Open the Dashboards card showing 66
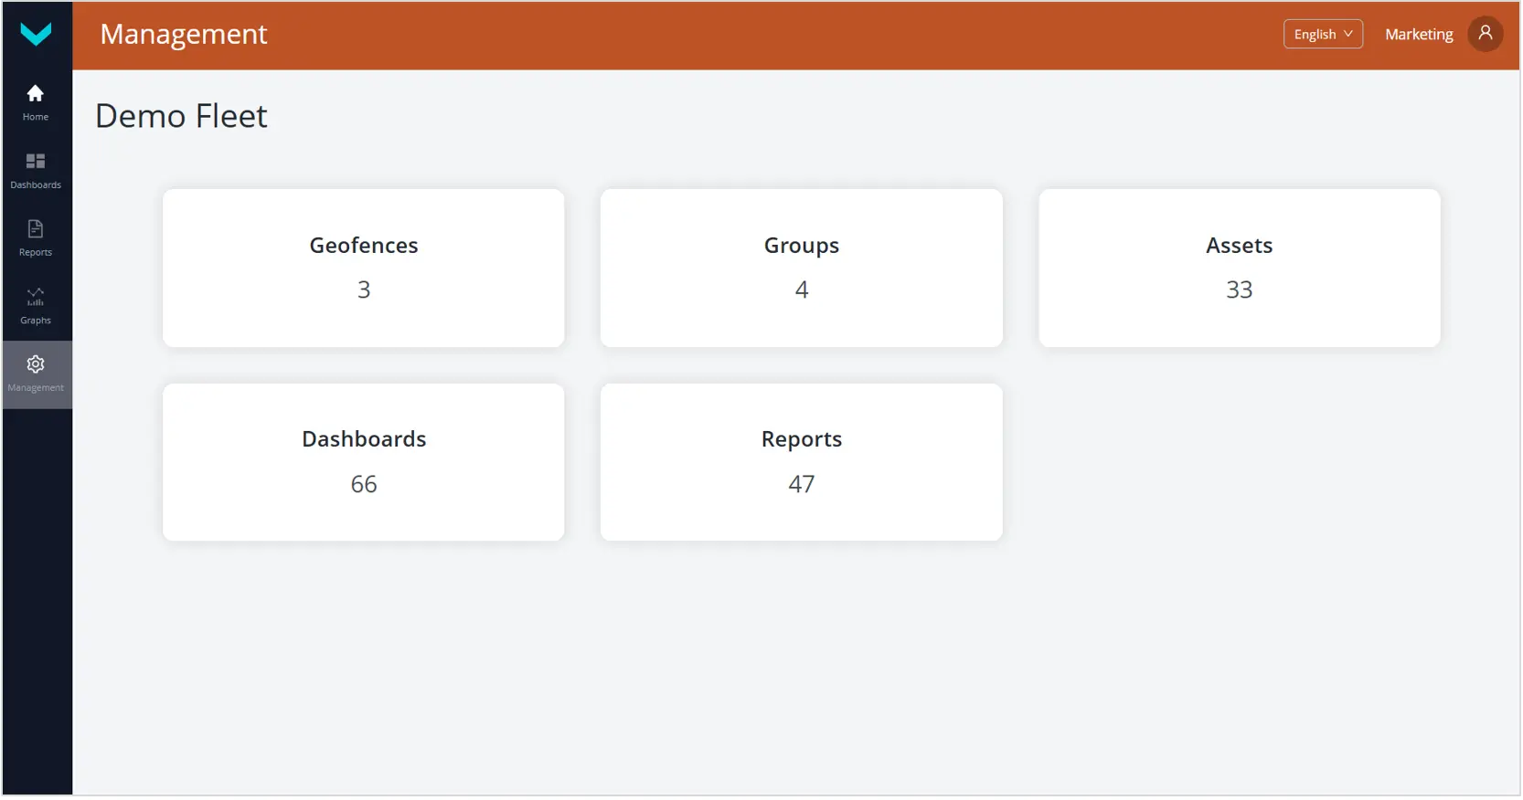Viewport: 1523px width, 800px height. coord(363,462)
